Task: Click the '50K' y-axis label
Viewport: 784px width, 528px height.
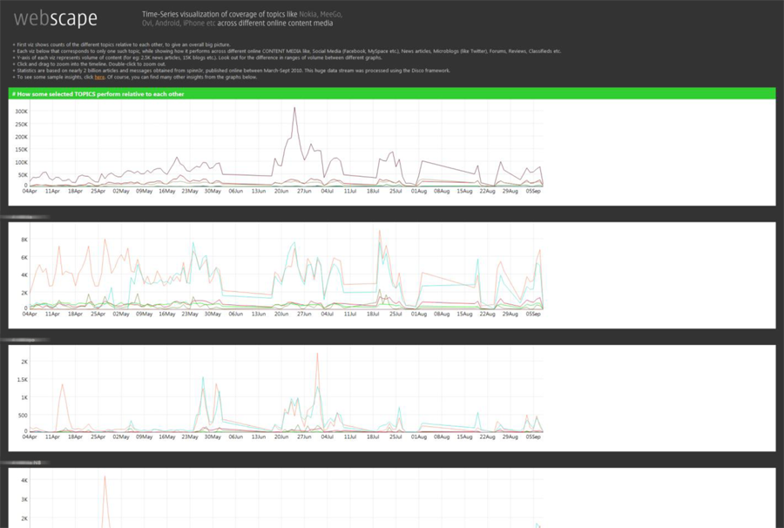Action: [x=23, y=175]
